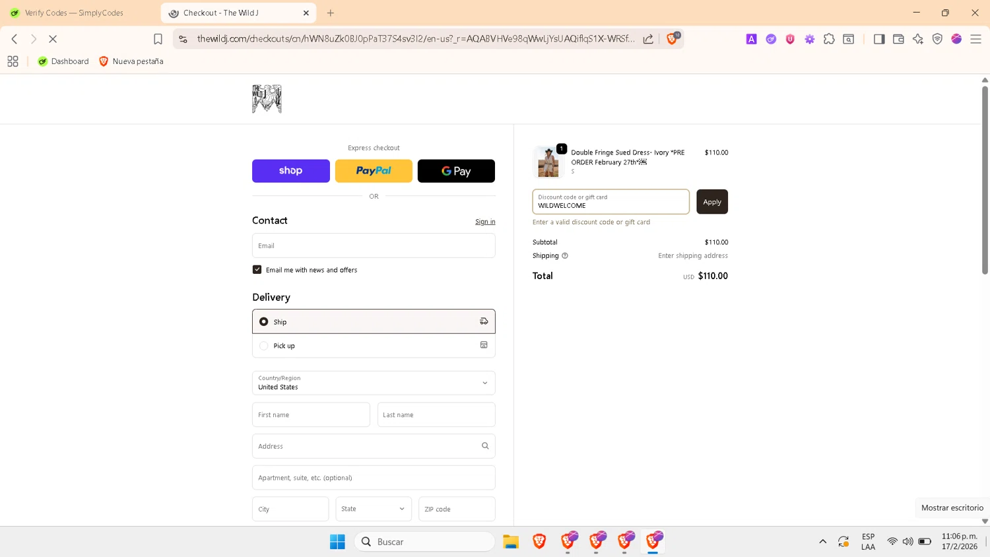Go forward in browser history
990x557 pixels.
point(34,39)
